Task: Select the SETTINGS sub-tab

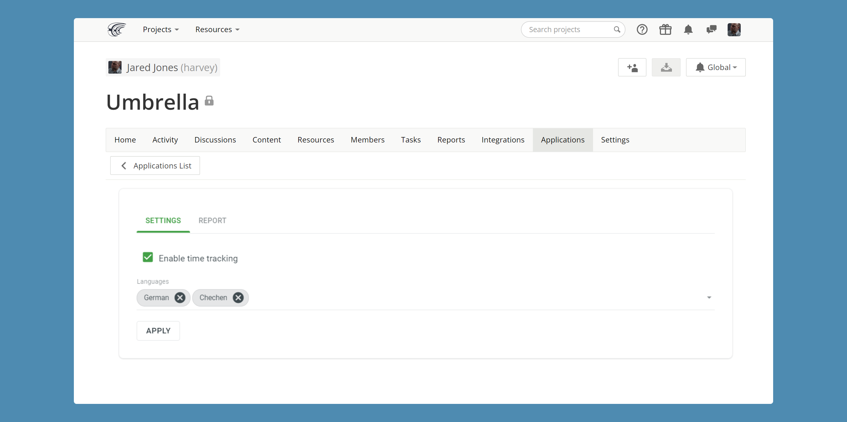Action: [163, 221]
